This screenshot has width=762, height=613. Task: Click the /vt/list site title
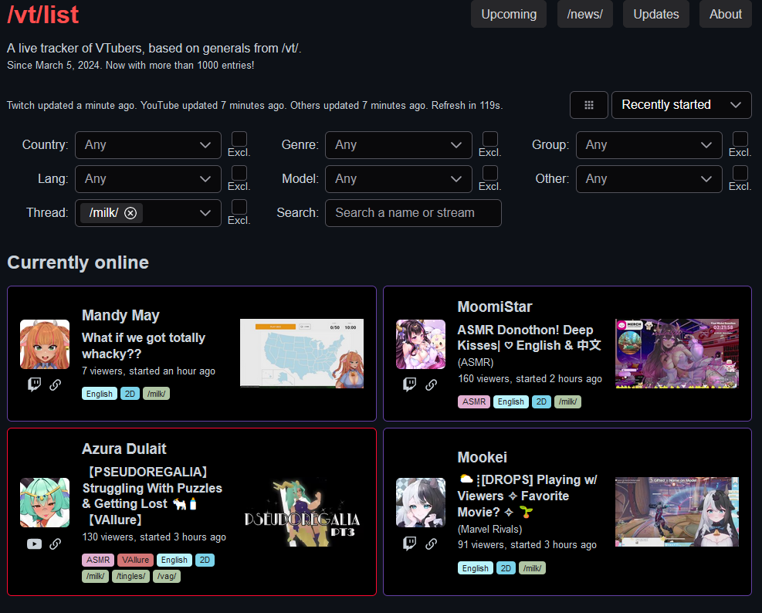click(43, 15)
